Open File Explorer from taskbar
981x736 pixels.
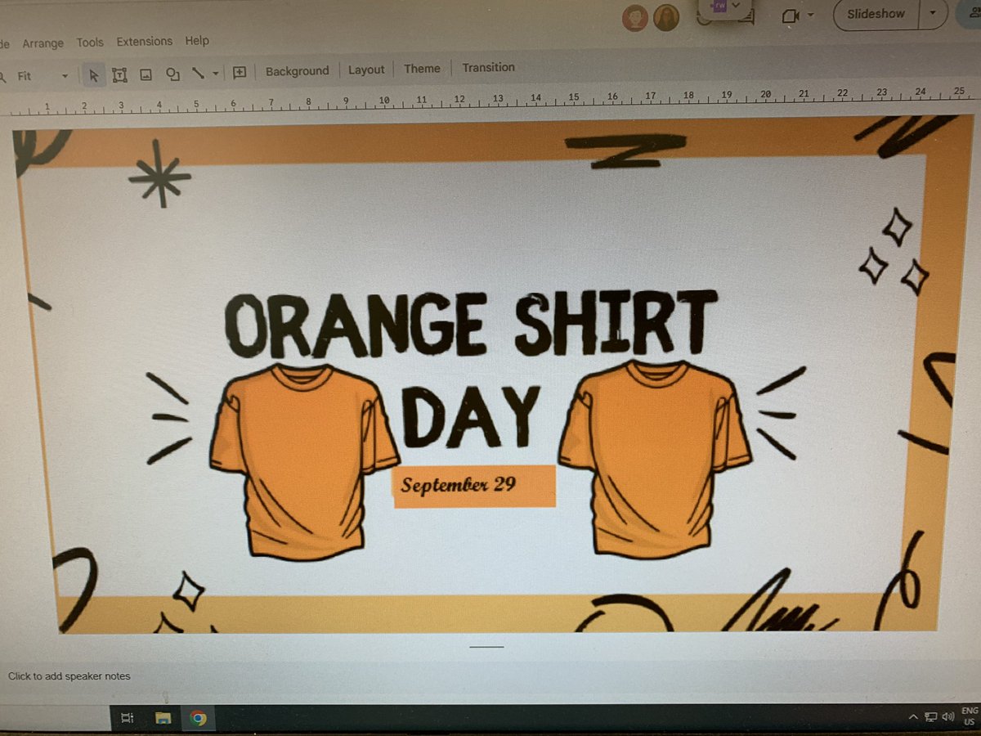(x=163, y=718)
